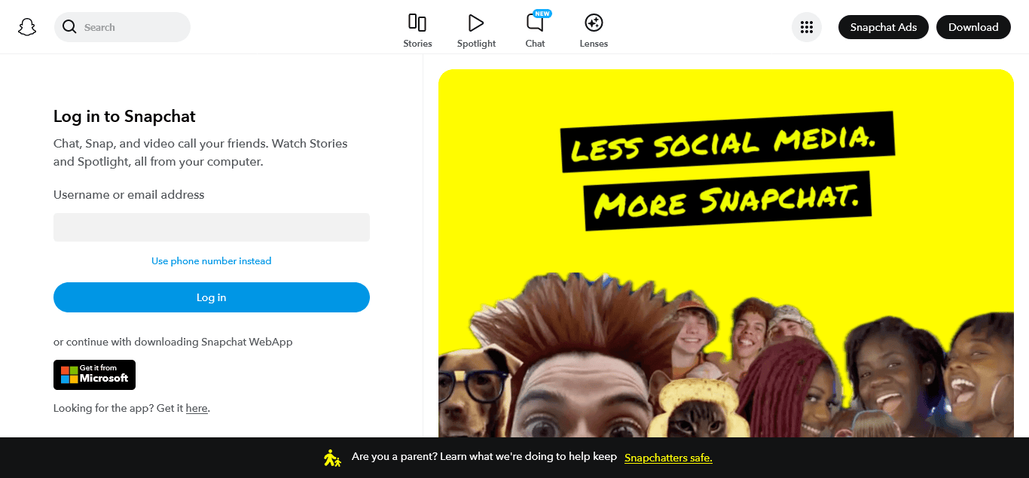1029x478 pixels.
Task: Click the magnifier icon in search box
Action: [69, 27]
